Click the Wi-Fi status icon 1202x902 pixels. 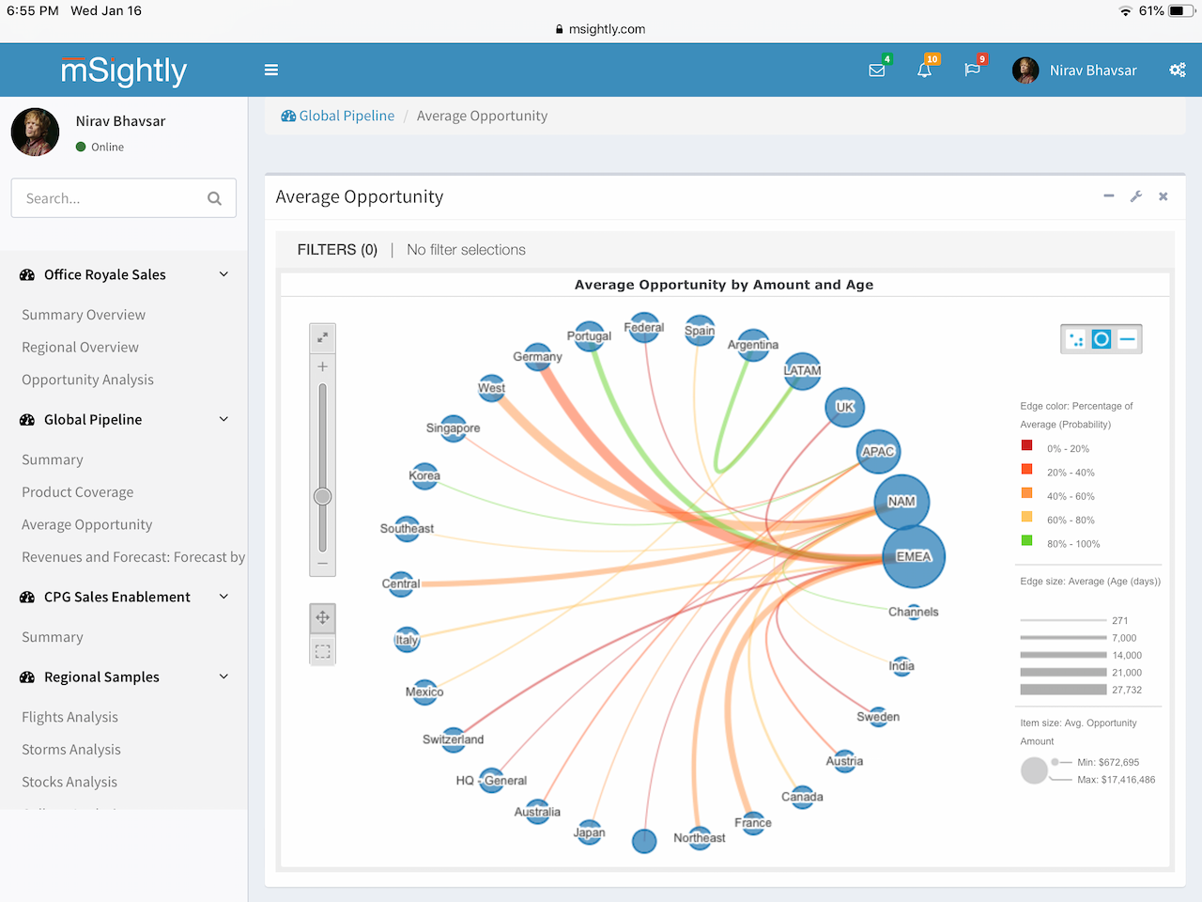(1125, 10)
